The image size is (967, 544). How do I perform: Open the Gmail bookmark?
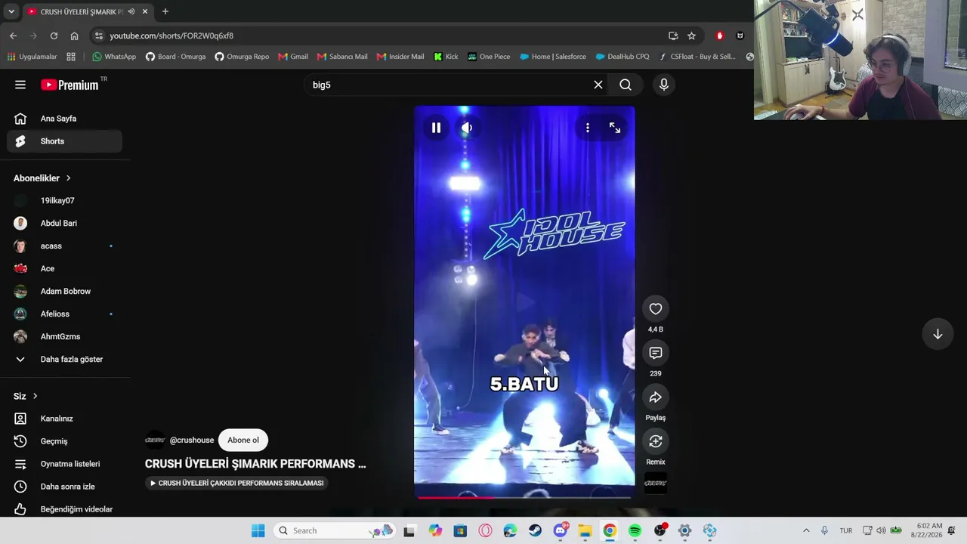click(x=293, y=57)
